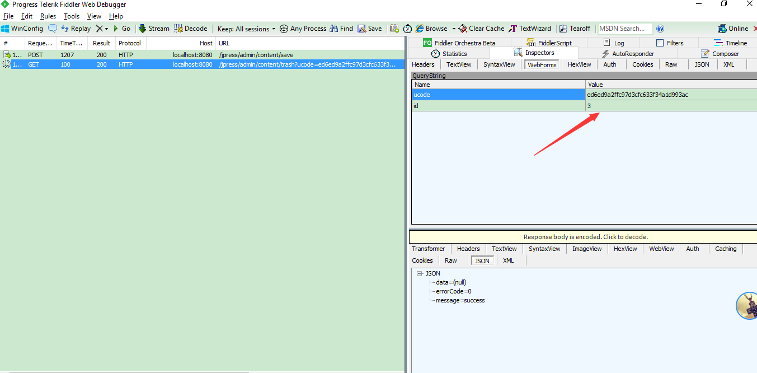
Task: Click Tearoff toolbar button
Action: point(575,29)
